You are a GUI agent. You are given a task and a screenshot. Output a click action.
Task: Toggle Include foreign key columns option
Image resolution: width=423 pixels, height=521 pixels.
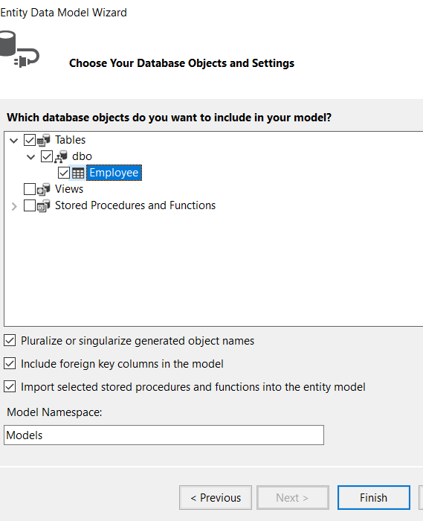coord(10,363)
